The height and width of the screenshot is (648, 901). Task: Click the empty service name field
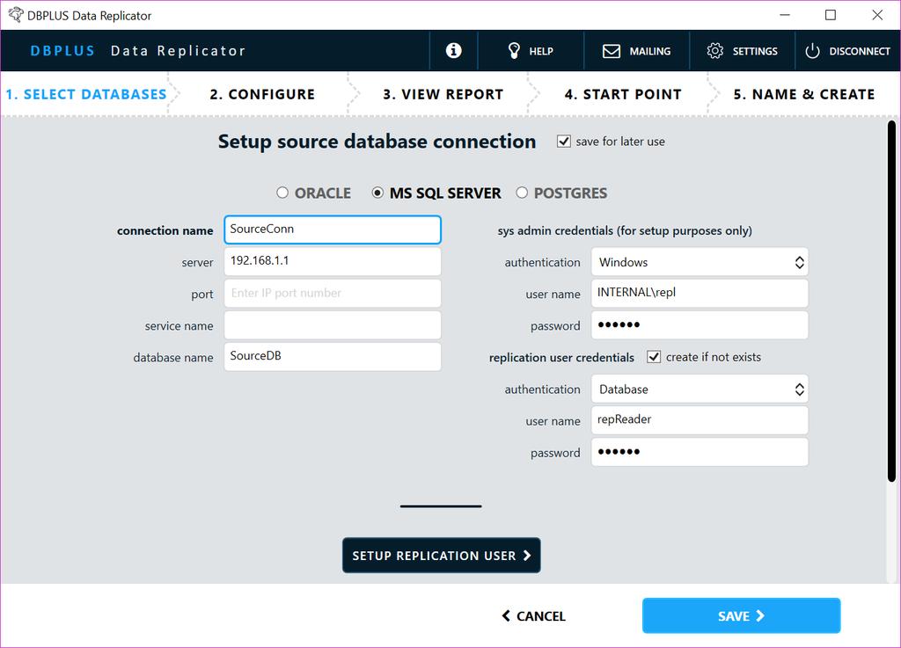click(333, 324)
